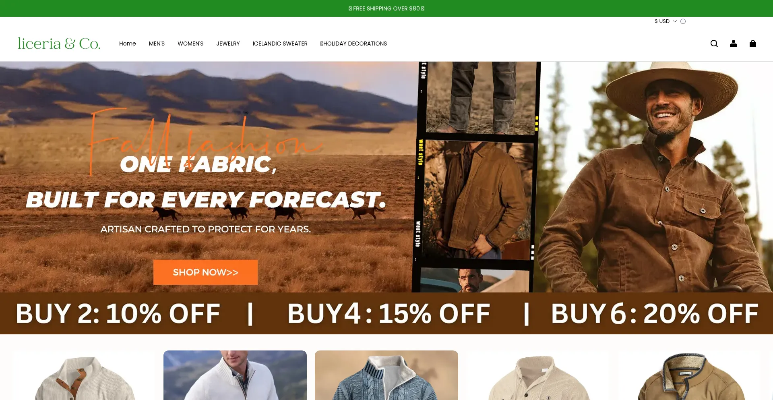The height and width of the screenshot is (400, 773).
Task: Expand the USD currency dropdown
Action: 666,21
